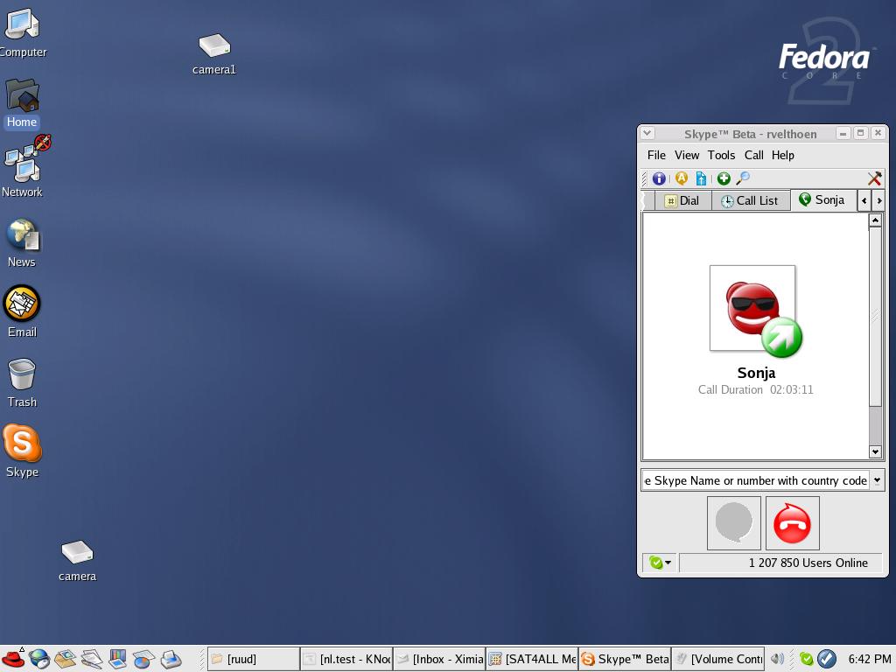Switch to the Volume Control taskbar window
896x672 pixels.
pos(717,659)
